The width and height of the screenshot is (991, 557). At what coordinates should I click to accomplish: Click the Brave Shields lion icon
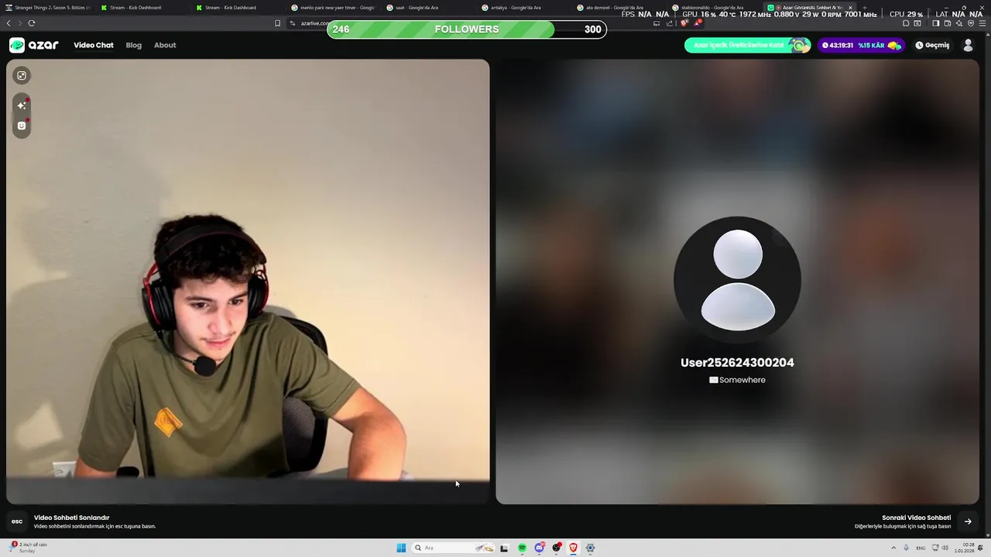point(684,23)
